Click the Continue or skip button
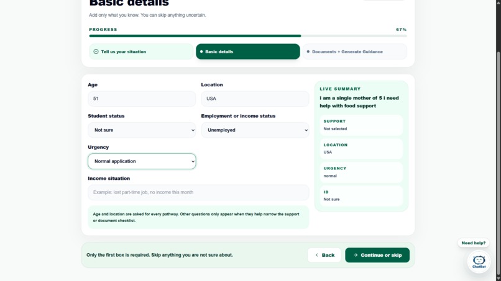The width and height of the screenshot is (501, 281). 377,255
